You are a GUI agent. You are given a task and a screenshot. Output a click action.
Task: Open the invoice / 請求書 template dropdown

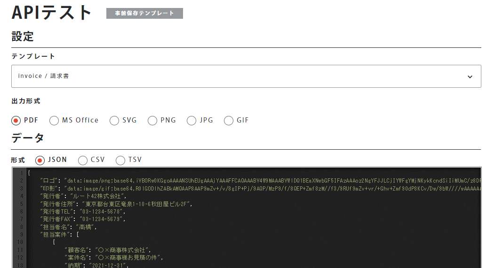(x=235, y=76)
